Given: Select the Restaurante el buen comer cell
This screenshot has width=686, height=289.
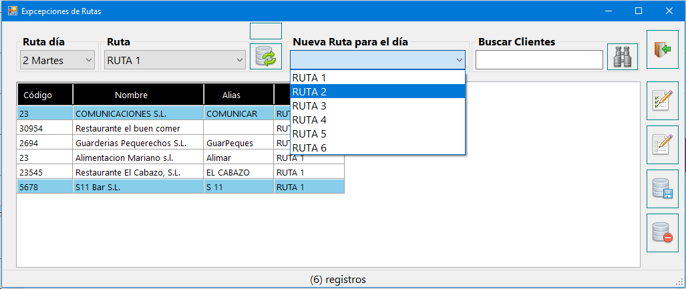Looking at the screenshot, I should tap(138, 128).
